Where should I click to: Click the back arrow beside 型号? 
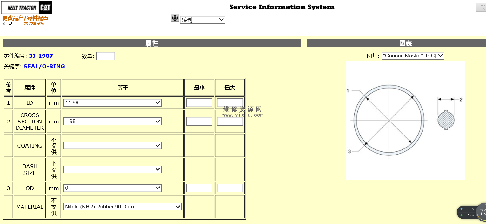4,23
